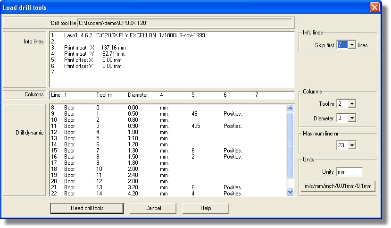The width and height of the screenshot is (391, 228).
Task: Click column header number 7
Action: click(x=257, y=95)
